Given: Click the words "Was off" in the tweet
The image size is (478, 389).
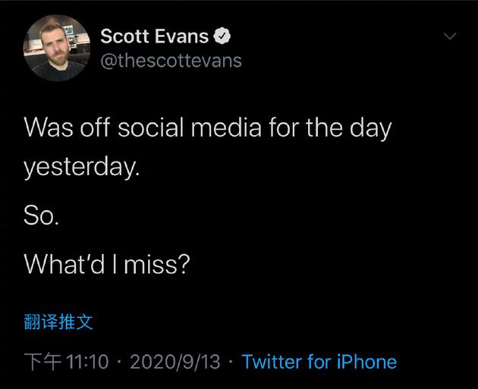Looking at the screenshot, I should [x=61, y=127].
